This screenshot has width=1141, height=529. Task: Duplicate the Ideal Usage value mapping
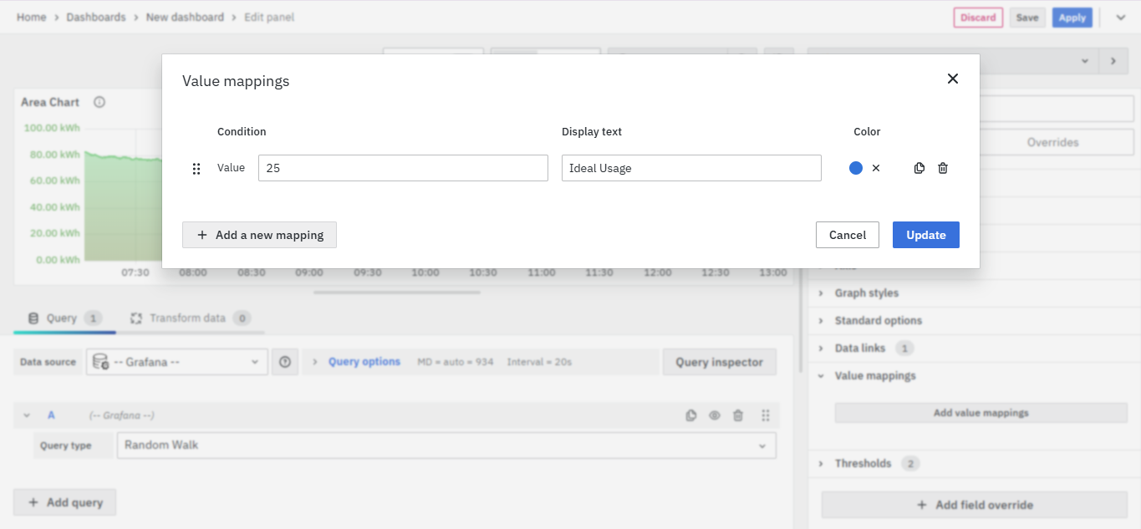click(x=919, y=168)
